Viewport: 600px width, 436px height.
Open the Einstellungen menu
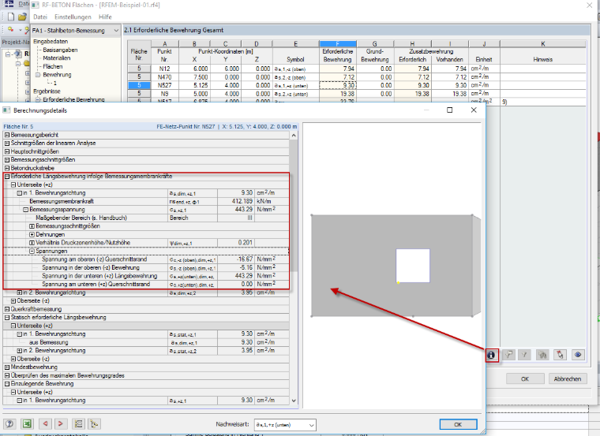73,17
